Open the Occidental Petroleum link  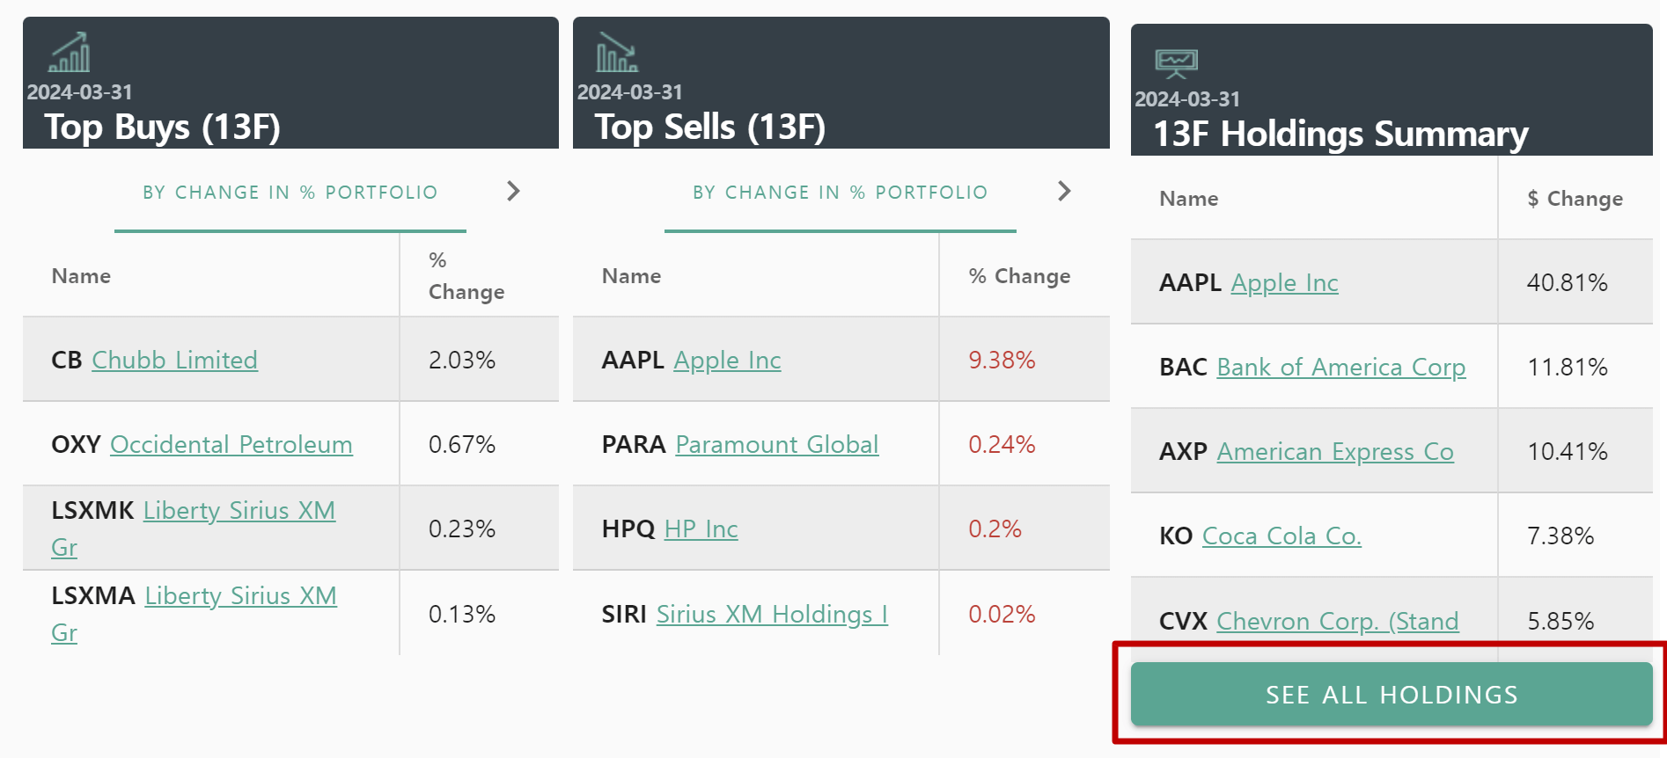[231, 445]
